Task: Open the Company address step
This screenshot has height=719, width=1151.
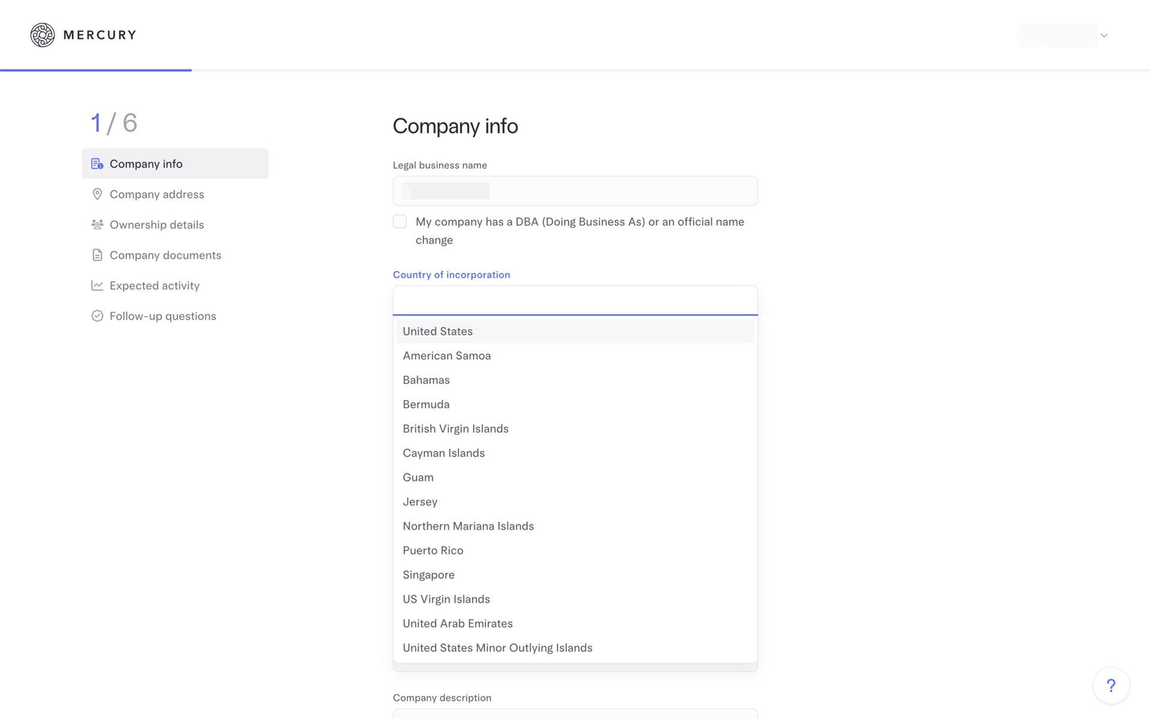Action: (x=175, y=194)
